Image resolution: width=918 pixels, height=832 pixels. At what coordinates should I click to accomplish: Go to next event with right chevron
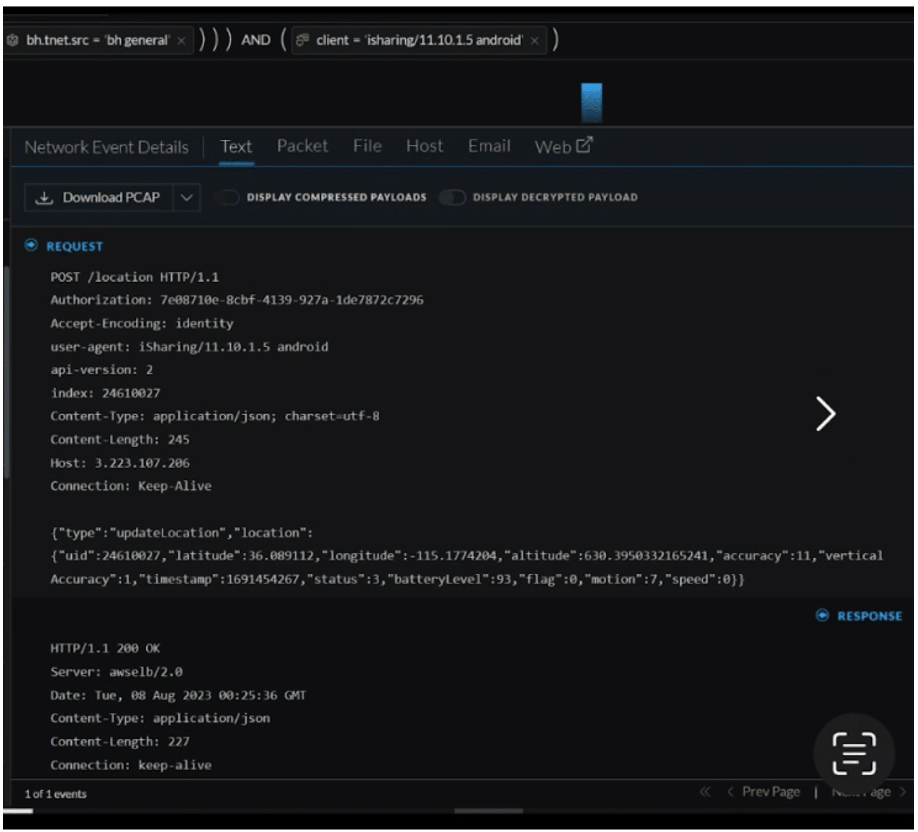click(x=825, y=414)
